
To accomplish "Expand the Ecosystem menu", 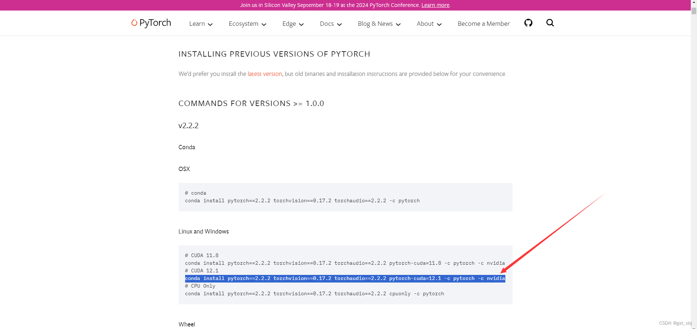I will tap(248, 24).
